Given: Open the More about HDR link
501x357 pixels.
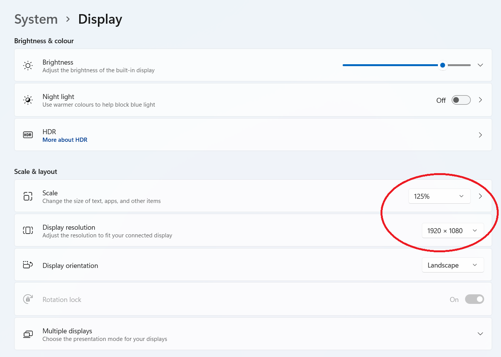Looking at the screenshot, I should point(65,140).
